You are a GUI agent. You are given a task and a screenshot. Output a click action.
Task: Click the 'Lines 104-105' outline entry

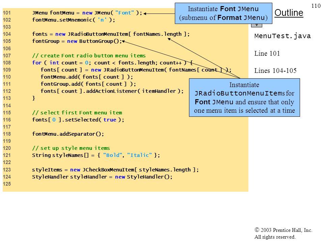[x=275, y=71]
